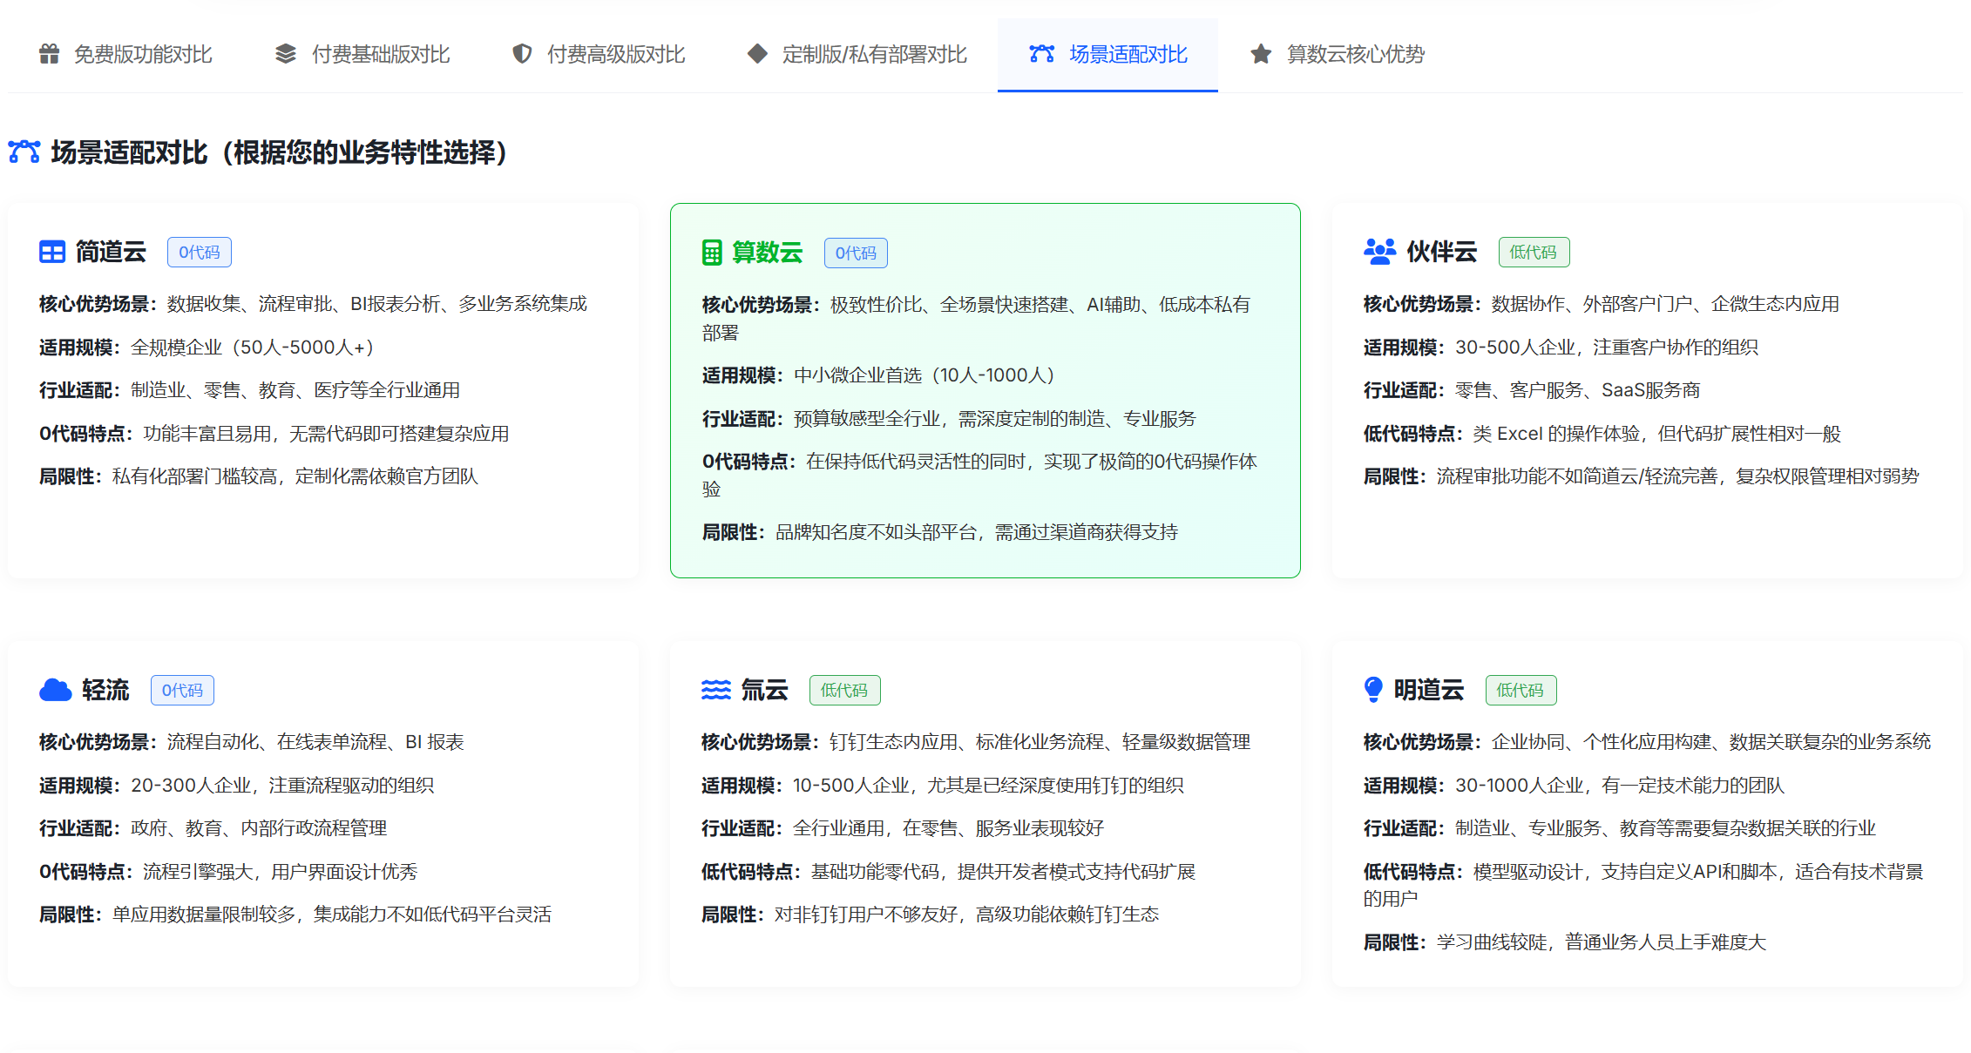The image size is (1971, 1053).
Task: Click the green calculator icon beside 算数云
Action: click(x=712, y=253)
